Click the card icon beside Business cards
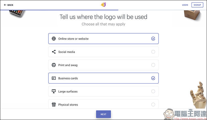Screen dimensions: 207x120 (54, 78)
